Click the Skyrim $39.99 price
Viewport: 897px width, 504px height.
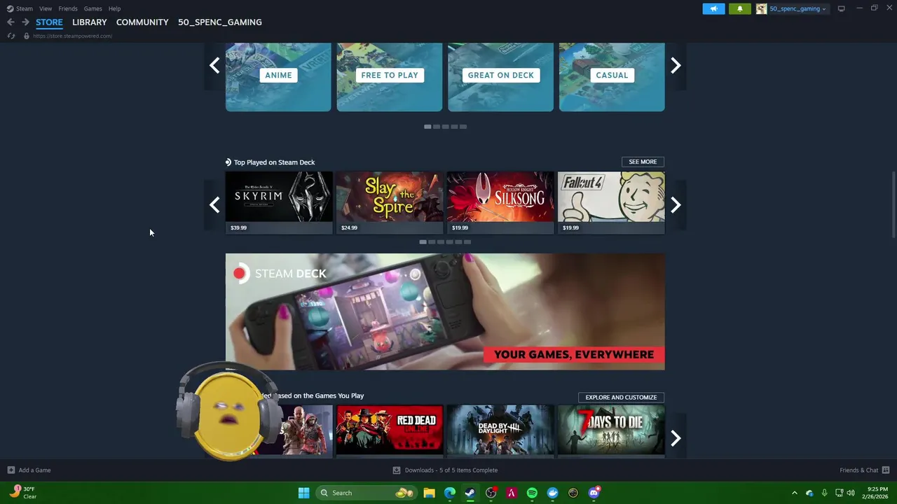point(238,227)
